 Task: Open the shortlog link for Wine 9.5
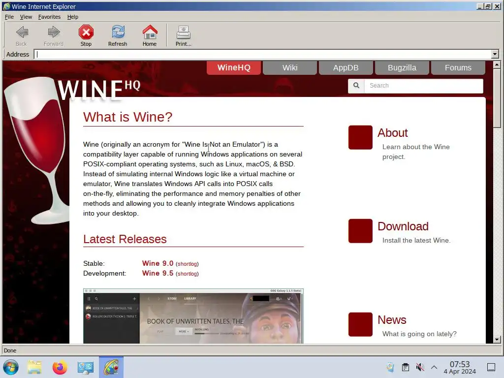tap(187, 274)
